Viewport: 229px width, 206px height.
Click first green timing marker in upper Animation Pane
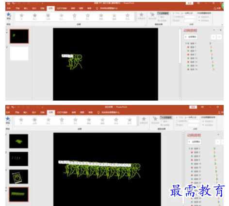pyautogui.click(x=211, y=43)
